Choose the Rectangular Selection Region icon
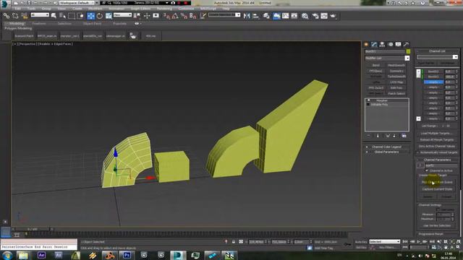The image size is (463, 260). tap(72, 16)
